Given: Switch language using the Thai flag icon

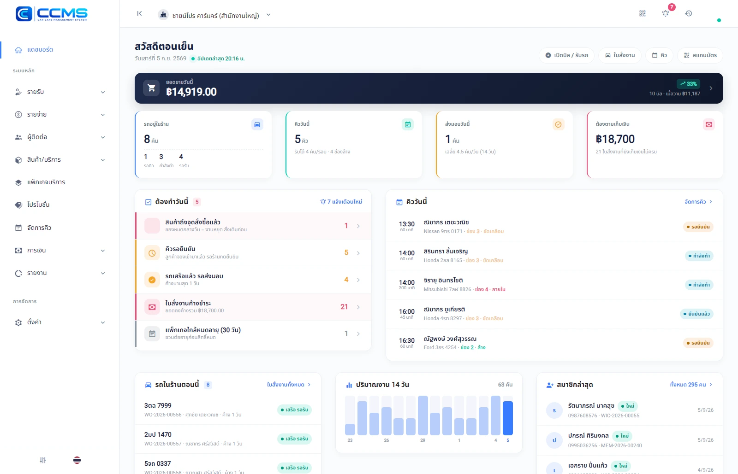Looking at the screenshot, I should point(77,460).
